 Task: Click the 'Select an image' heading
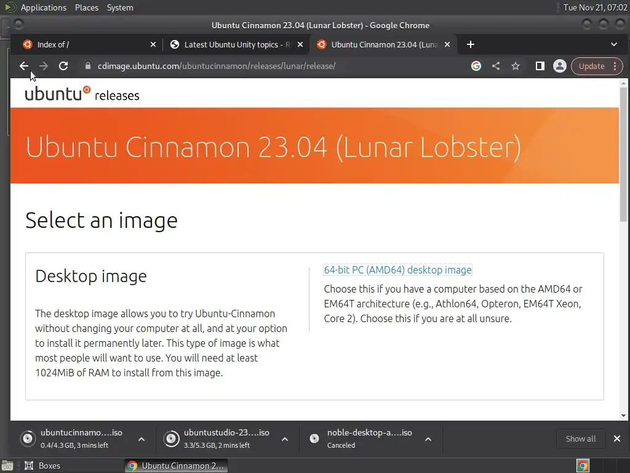pos(102,220)
